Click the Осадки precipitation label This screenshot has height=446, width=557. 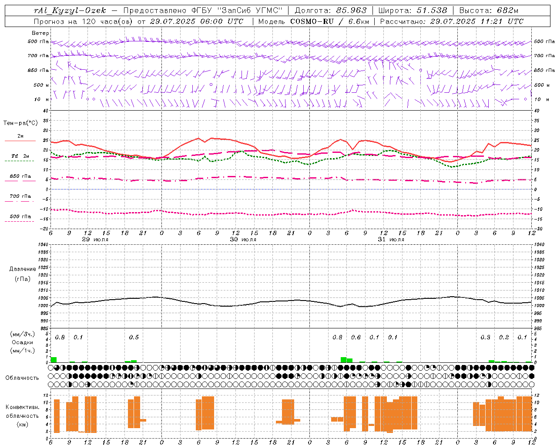point(23,342)
